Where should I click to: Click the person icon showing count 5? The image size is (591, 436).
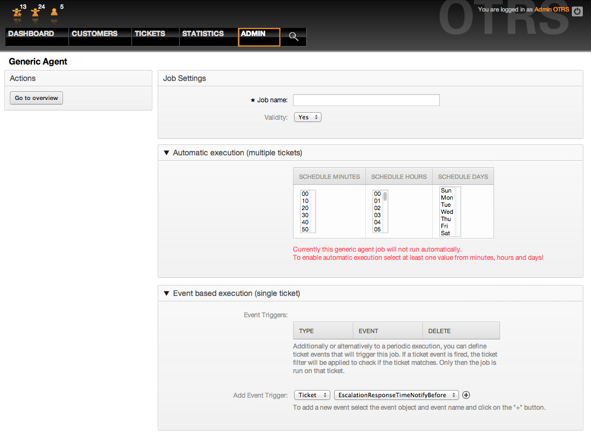click(54, 11)
